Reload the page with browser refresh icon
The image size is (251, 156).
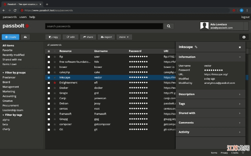point(15,10)
